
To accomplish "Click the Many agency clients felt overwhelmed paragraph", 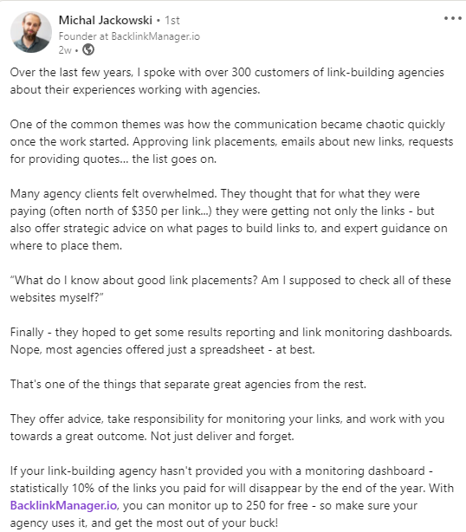I will click(229, 219).
